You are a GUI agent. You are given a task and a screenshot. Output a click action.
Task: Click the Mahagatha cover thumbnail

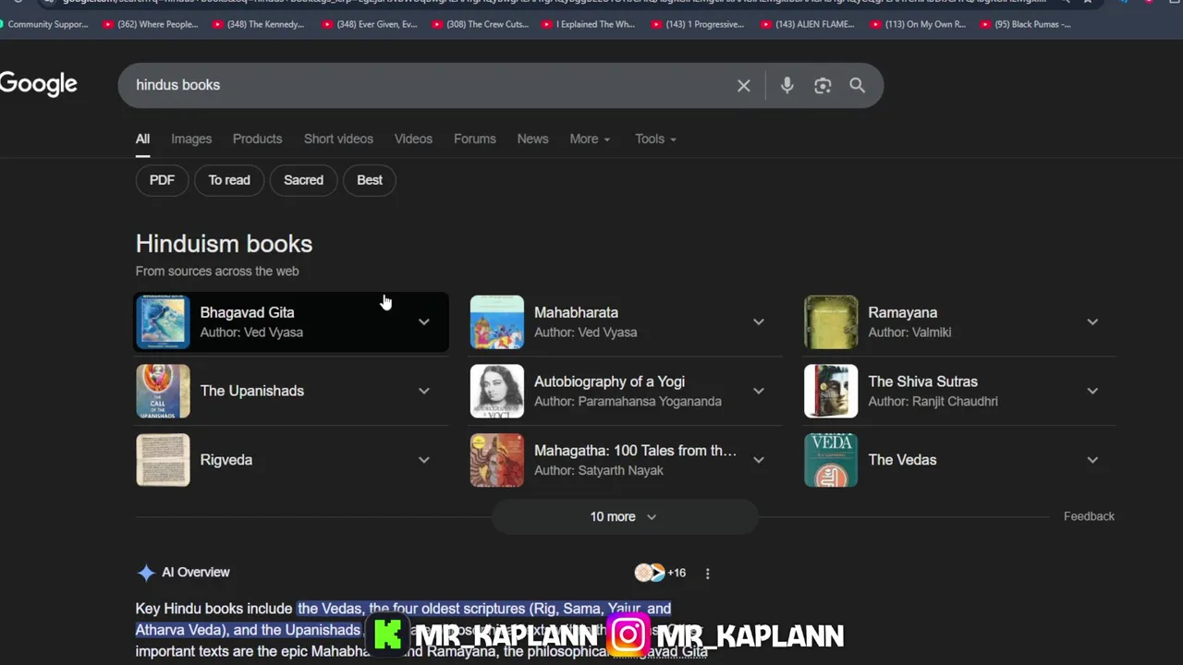point(497,460)
